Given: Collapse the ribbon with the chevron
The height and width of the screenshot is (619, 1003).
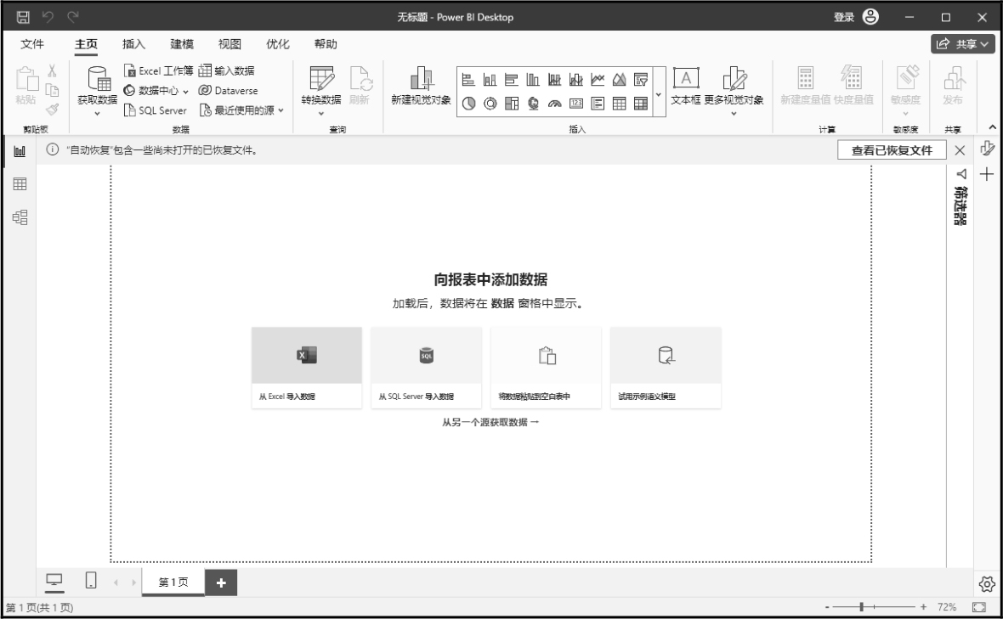Looking at the screenshot, I should pyautogui.click(x=992, y=127).
